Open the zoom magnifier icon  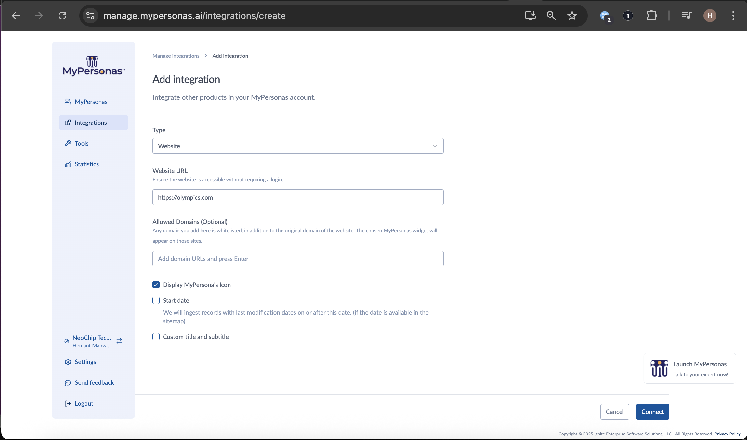551,16
